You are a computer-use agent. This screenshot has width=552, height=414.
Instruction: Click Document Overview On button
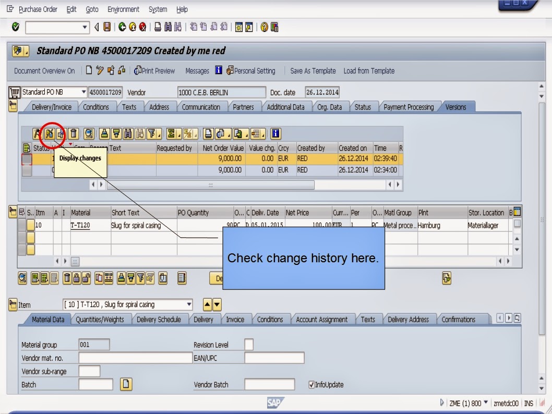44,71
